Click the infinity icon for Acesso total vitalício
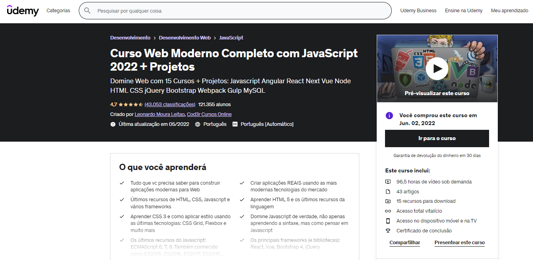 click(388, 211)
